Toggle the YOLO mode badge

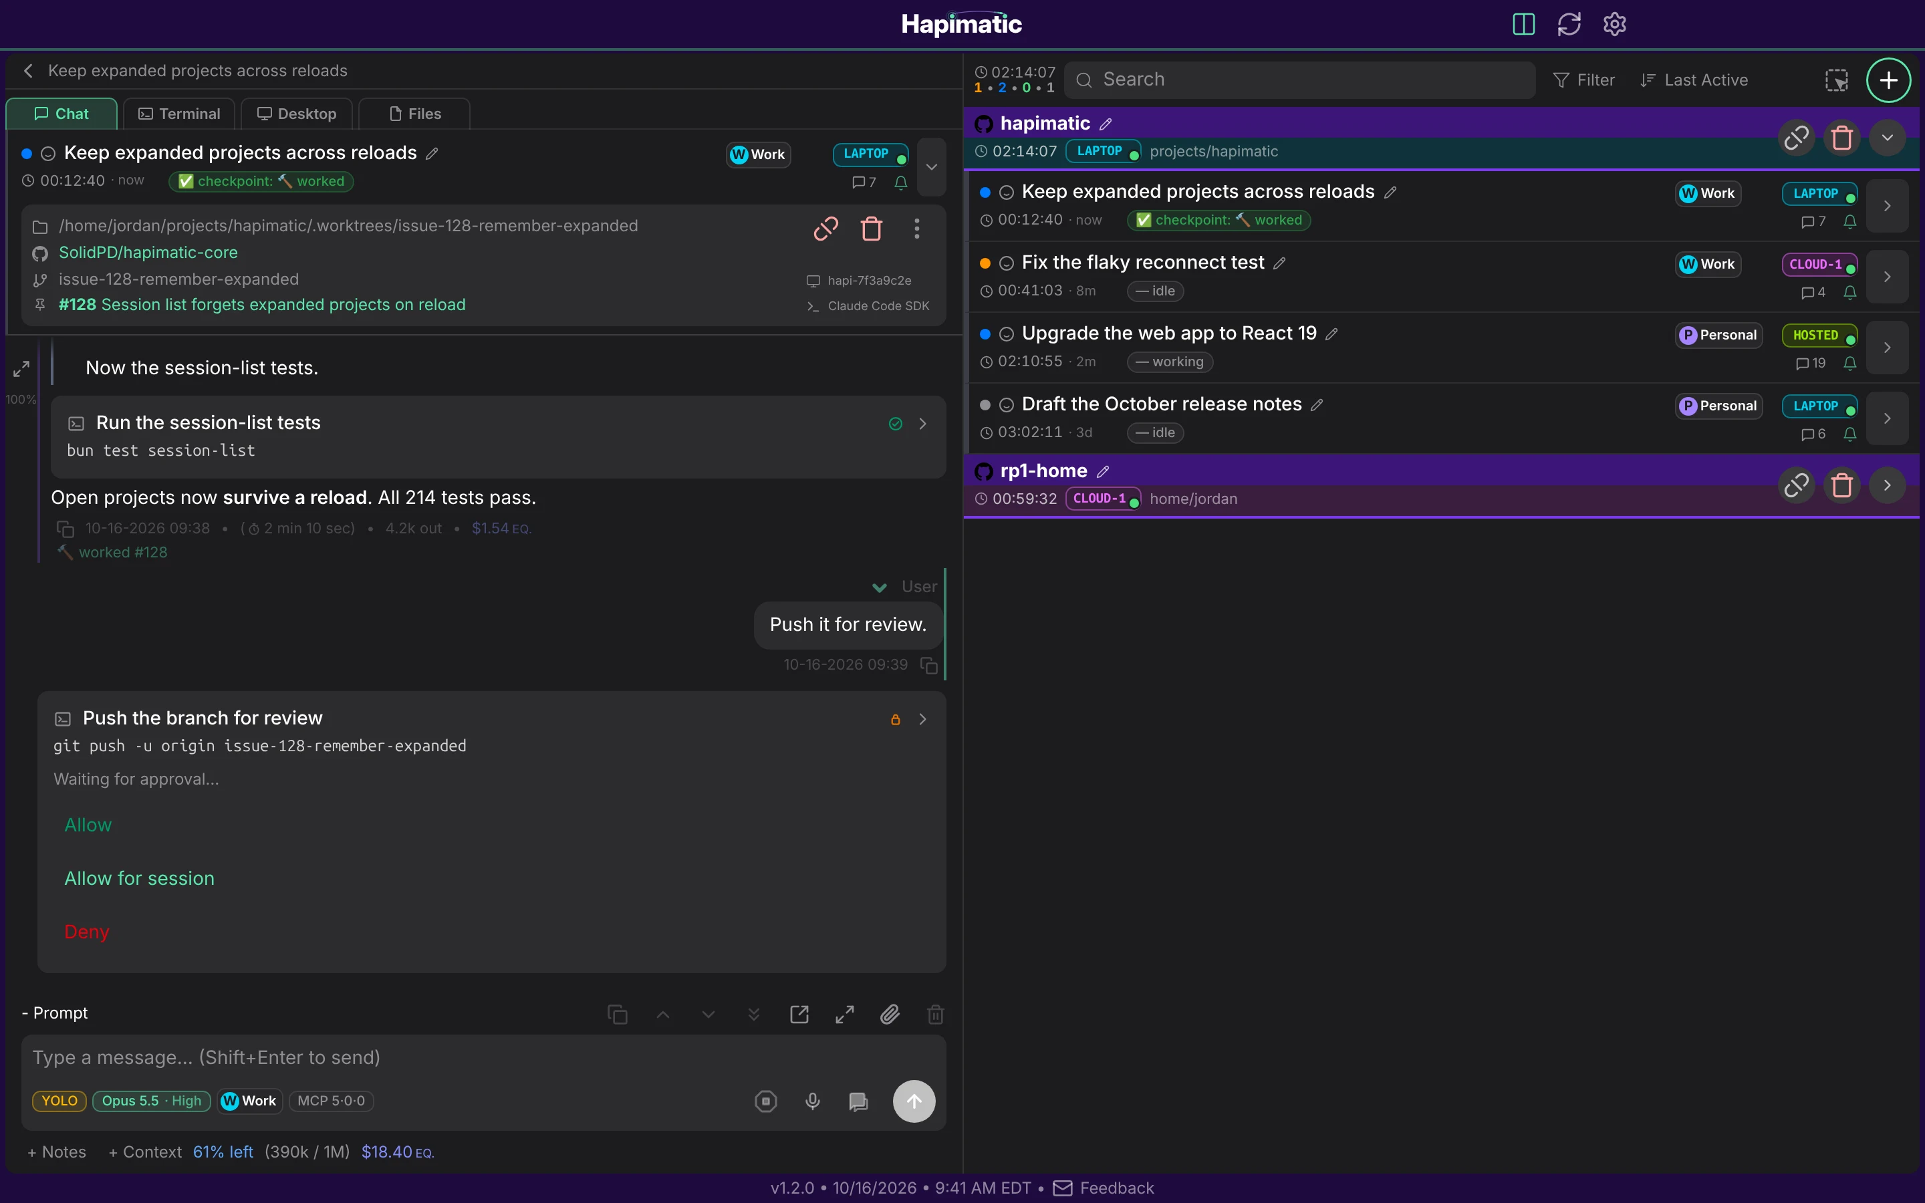59,1100
